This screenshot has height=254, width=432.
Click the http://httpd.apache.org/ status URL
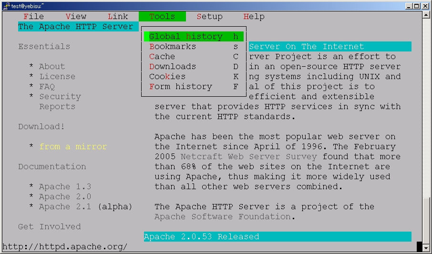click(65, 246)
